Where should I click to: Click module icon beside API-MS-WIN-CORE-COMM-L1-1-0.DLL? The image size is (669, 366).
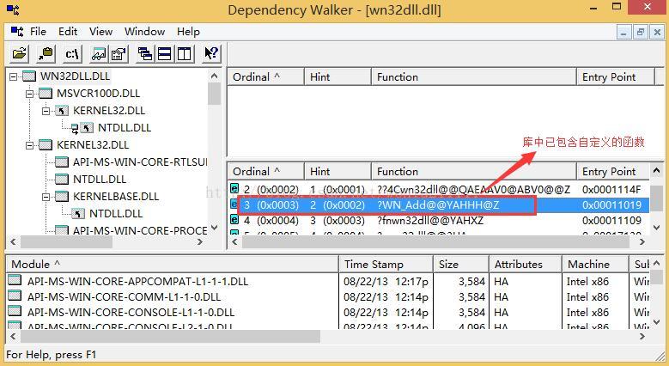(x=15, y=296)
